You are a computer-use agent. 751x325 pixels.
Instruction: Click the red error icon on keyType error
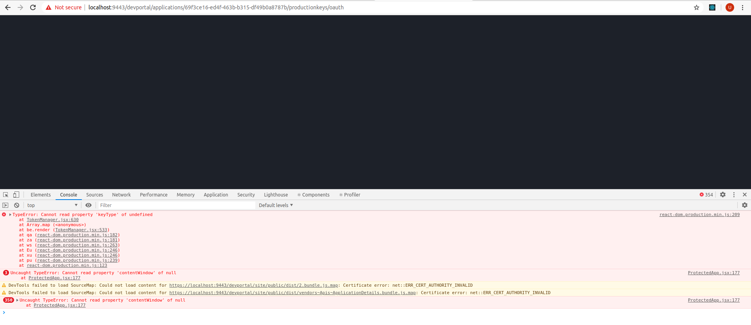[x=4, y=214]
